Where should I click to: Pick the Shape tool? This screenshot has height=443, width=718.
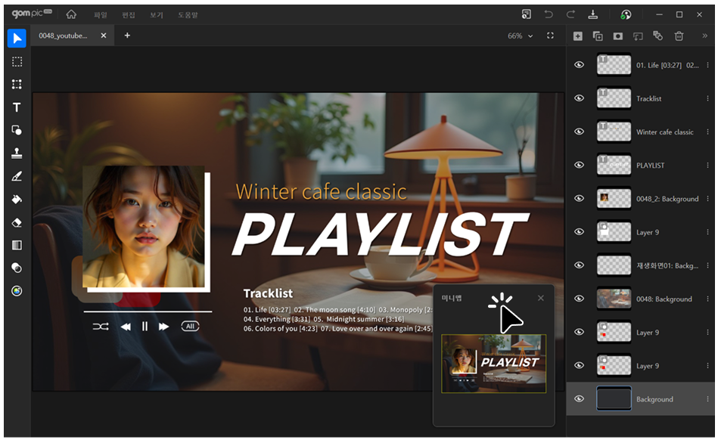(x=17, y=131)
